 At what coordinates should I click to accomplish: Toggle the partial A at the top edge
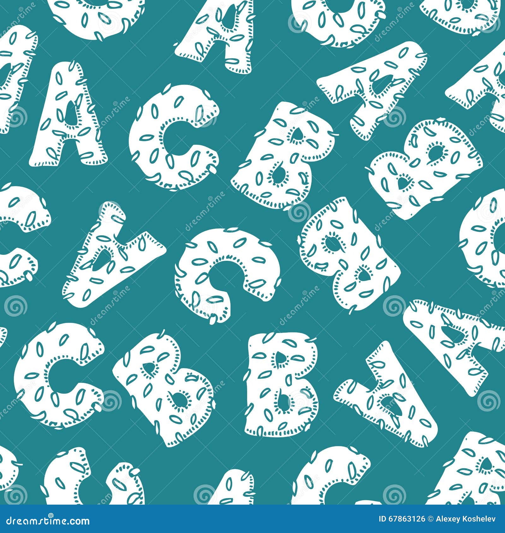click(215, 32)
